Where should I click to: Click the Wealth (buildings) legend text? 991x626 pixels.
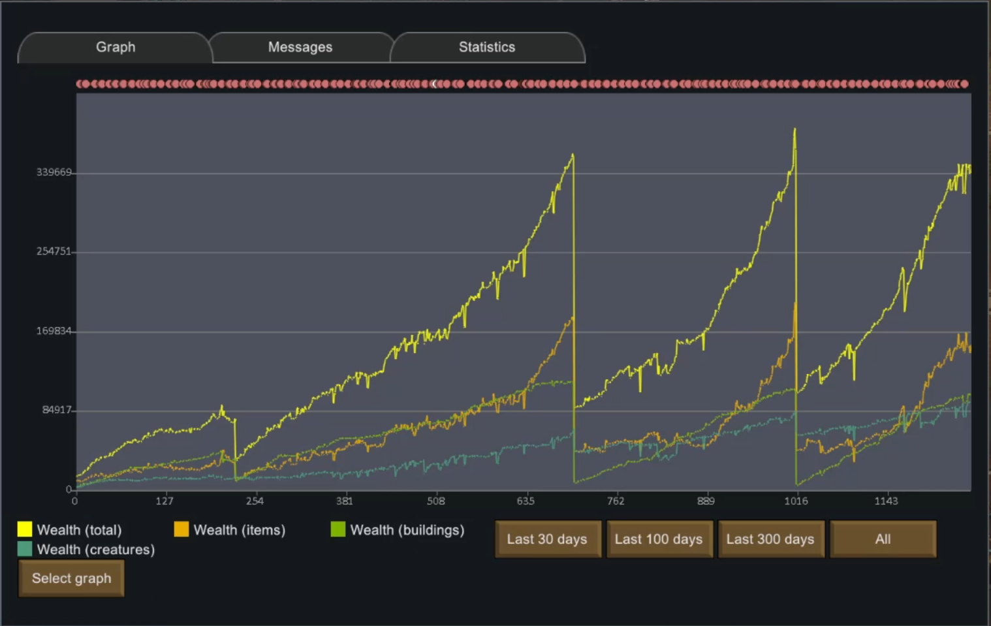point(407,530)
